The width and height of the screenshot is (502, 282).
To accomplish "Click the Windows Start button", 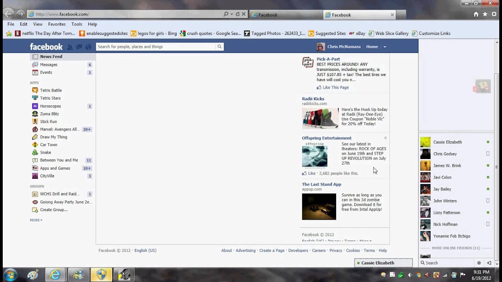I will (11, 275).
